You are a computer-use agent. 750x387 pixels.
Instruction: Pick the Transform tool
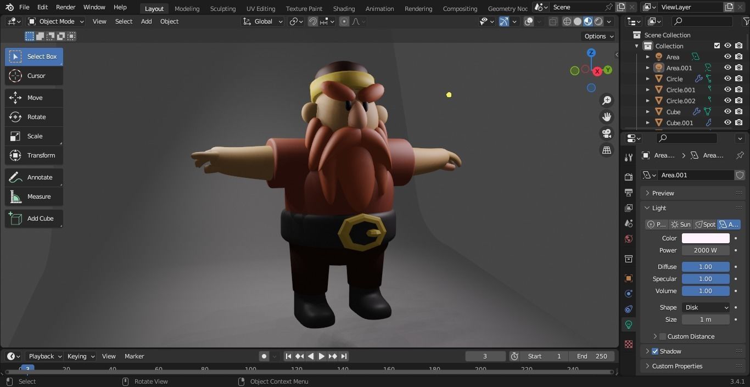(x=34, y=155)
